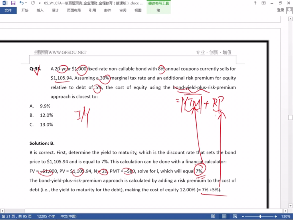Click the Q-35. question number
This screenshot has height=220, width=293.
[35, 69]
